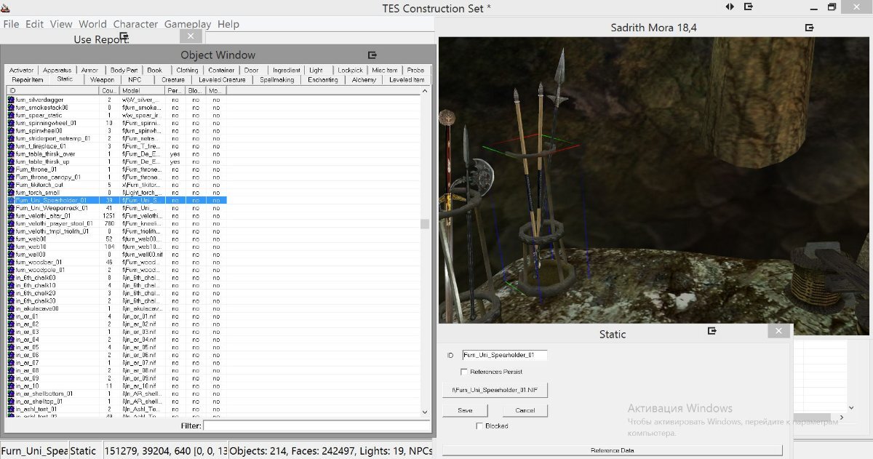The width and height of the screenshot is (873, 459).
Task: Open the World menu
Action: pyautogui.click(x=92, y=24)
